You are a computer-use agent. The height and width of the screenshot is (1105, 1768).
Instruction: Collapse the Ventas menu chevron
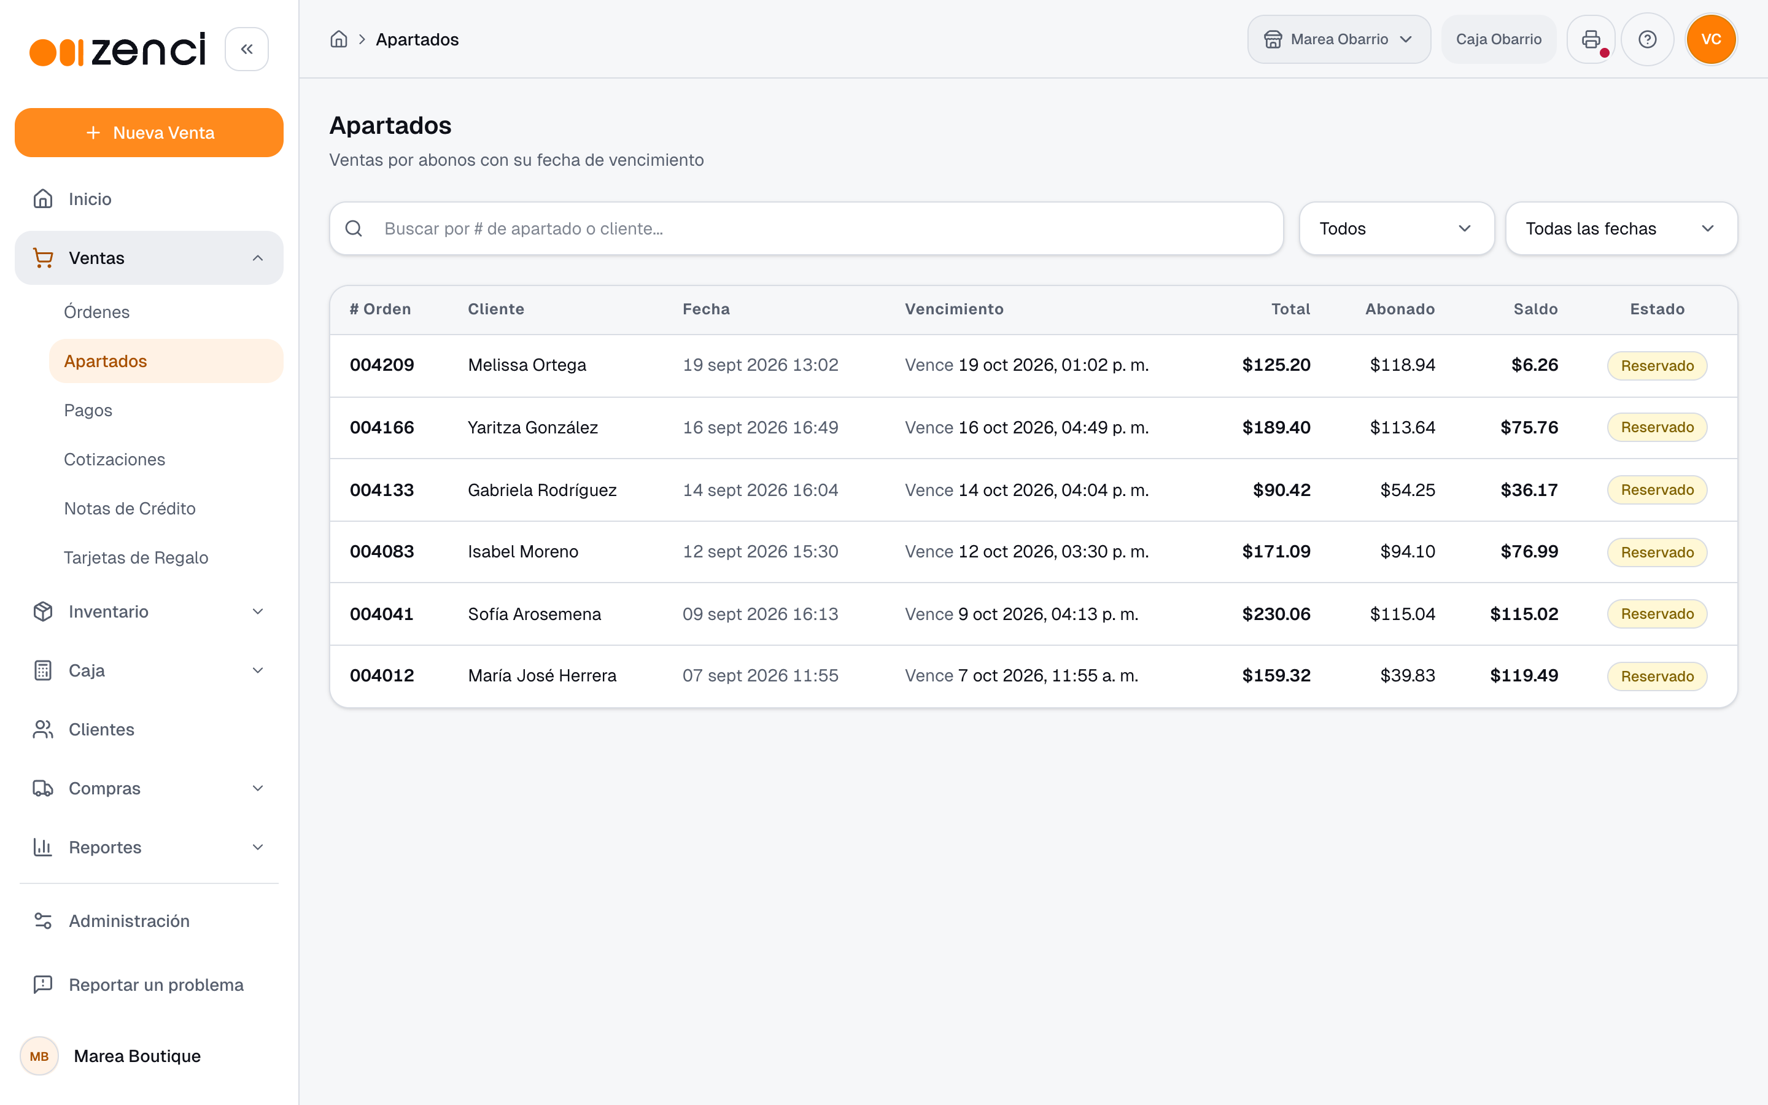258,258
